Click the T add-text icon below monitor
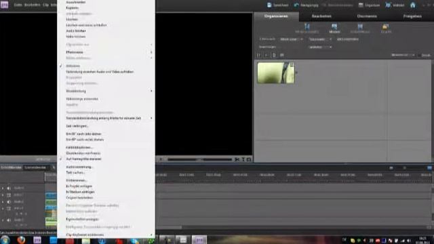The height and width of the screenshot is (244, 434). coord(243,159)
